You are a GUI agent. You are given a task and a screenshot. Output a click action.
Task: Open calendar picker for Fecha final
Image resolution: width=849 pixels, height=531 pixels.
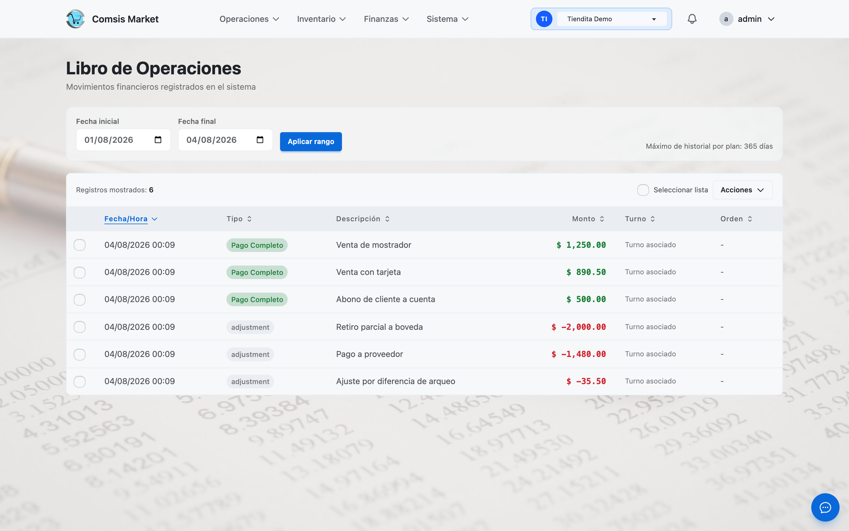(x=260, y=140)
